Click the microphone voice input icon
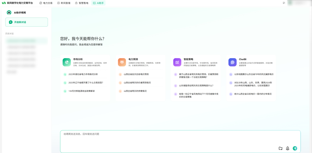The image size is (312, 153). [287, 148]
